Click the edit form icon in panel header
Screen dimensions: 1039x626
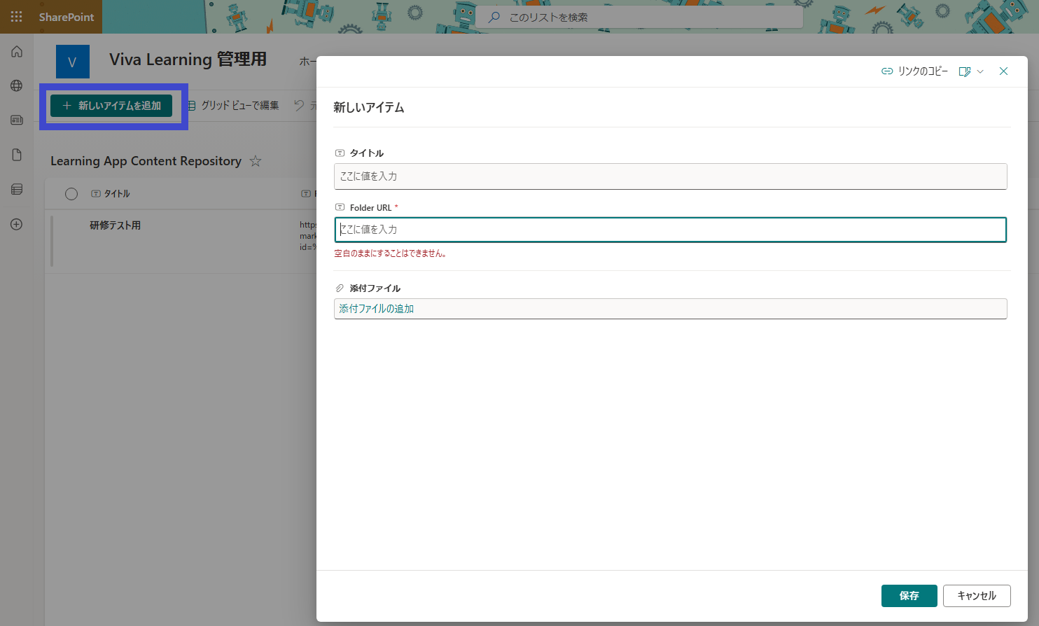[965, 71]
